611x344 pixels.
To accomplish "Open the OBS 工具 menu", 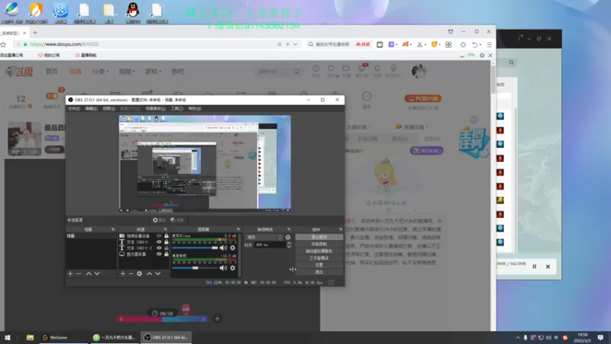I will point(176,109).
